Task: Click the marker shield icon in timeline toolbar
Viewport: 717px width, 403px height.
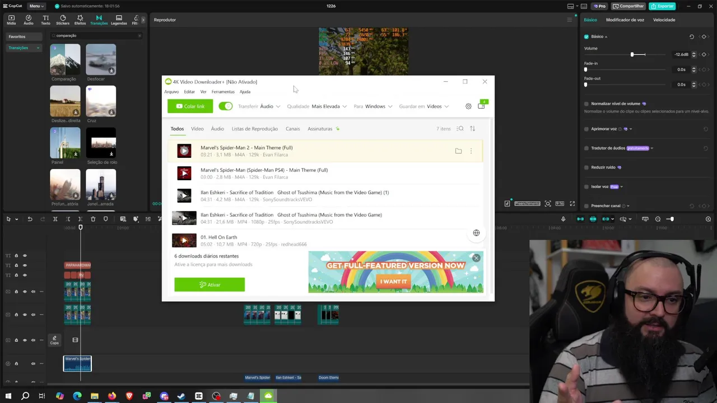Action: point(105,219)
